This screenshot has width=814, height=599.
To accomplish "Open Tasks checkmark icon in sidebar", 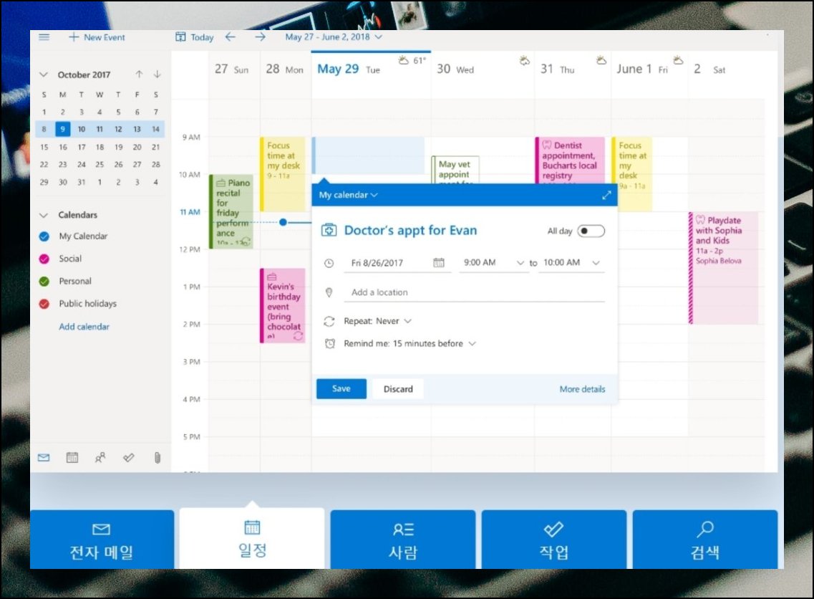I will 129,458.
